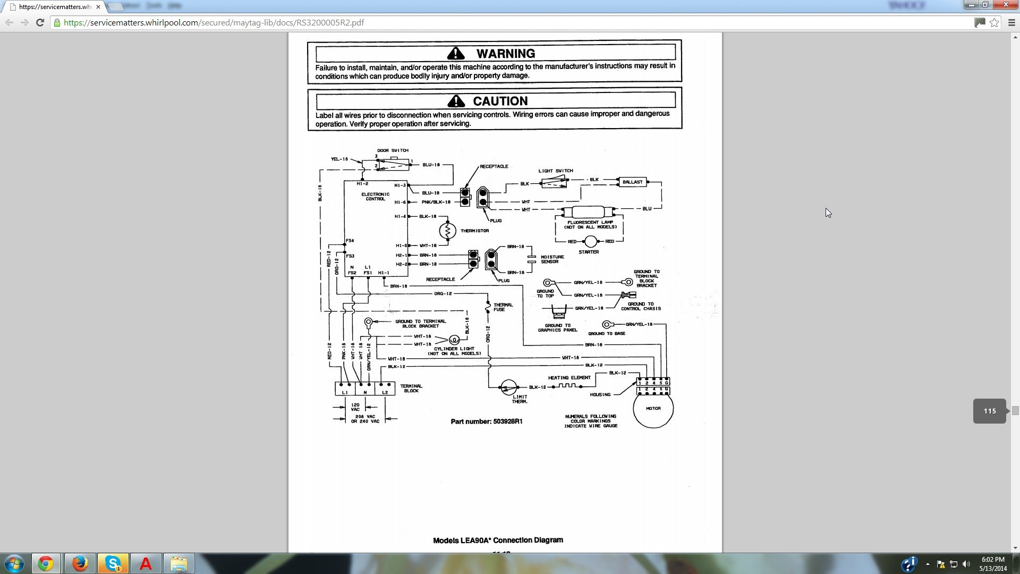This screenshot has width=1020, height=574.
Task: Switch to Chrome in the taskbar
Action: (46, 563)
